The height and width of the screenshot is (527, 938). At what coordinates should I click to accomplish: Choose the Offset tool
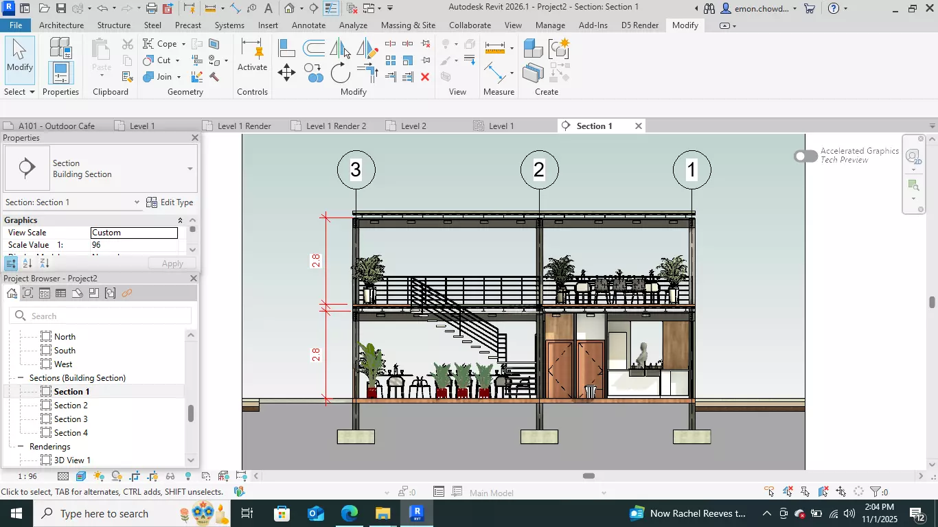click(314, 47)
